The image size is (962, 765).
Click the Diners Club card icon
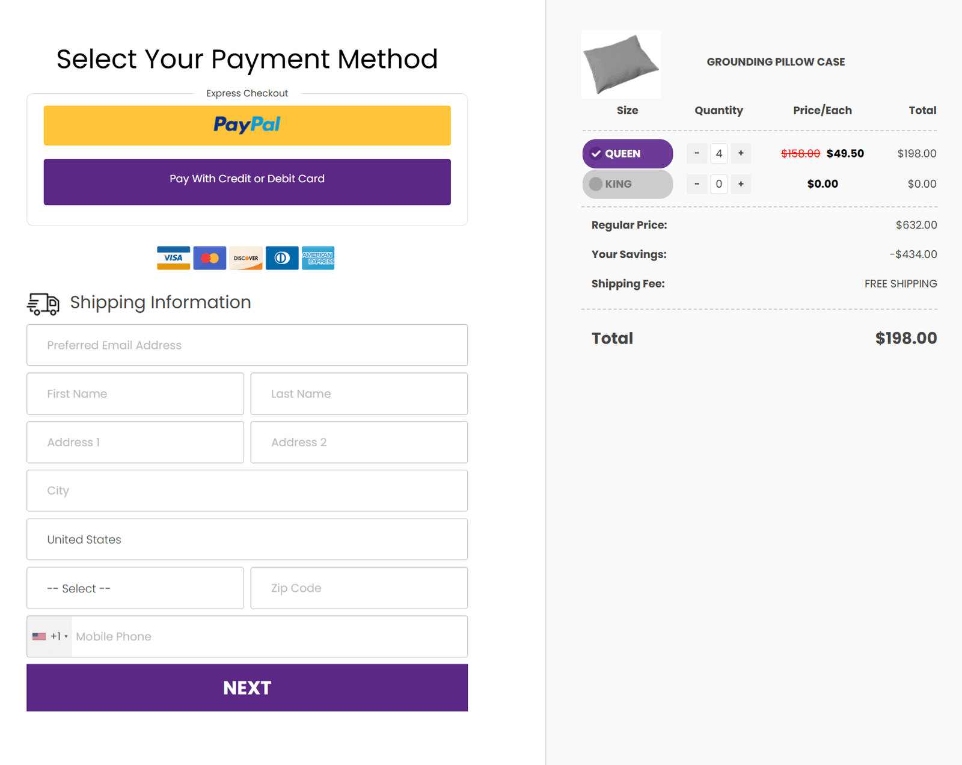click(282, 258)
